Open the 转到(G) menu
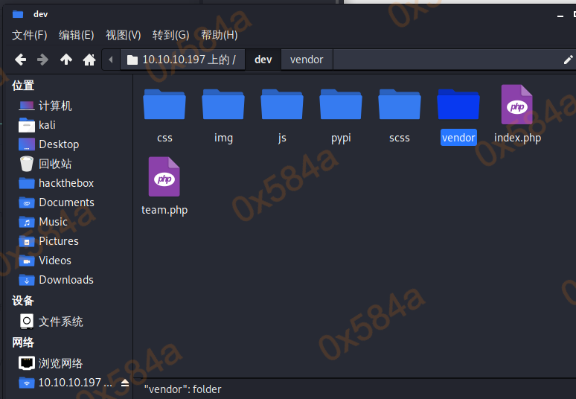Screen dimensions: 576x399 [170, 35]
